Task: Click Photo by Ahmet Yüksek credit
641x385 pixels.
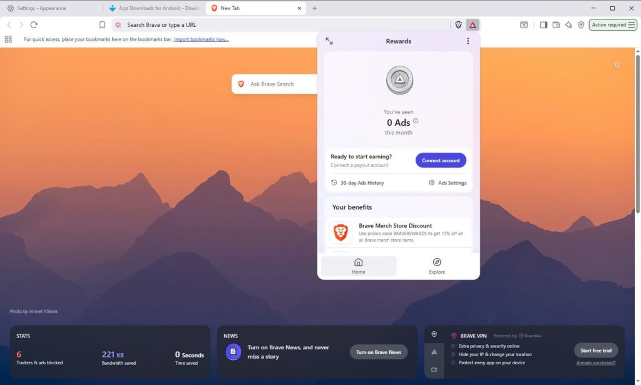Action: 34,311
